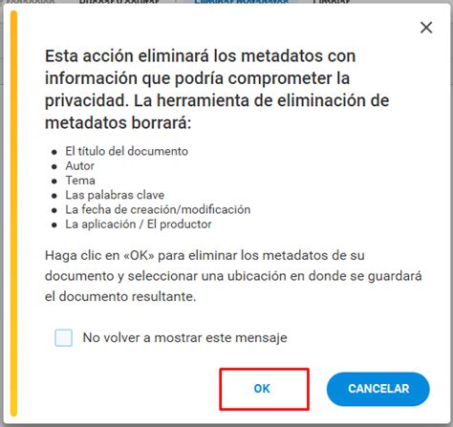Select the leftmost cut-off tab at top
The height and width of the screenshot is (427, 453).
[x=31, y=2]
